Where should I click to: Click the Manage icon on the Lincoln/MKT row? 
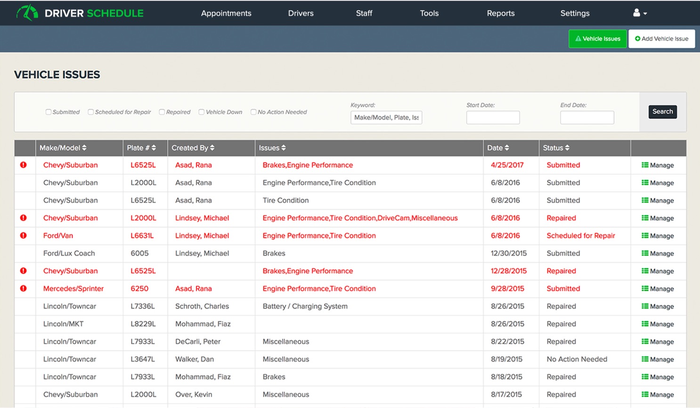point(645,324)
